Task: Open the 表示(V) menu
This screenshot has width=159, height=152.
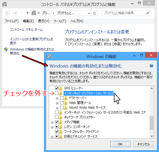Action: coord(44,21)
